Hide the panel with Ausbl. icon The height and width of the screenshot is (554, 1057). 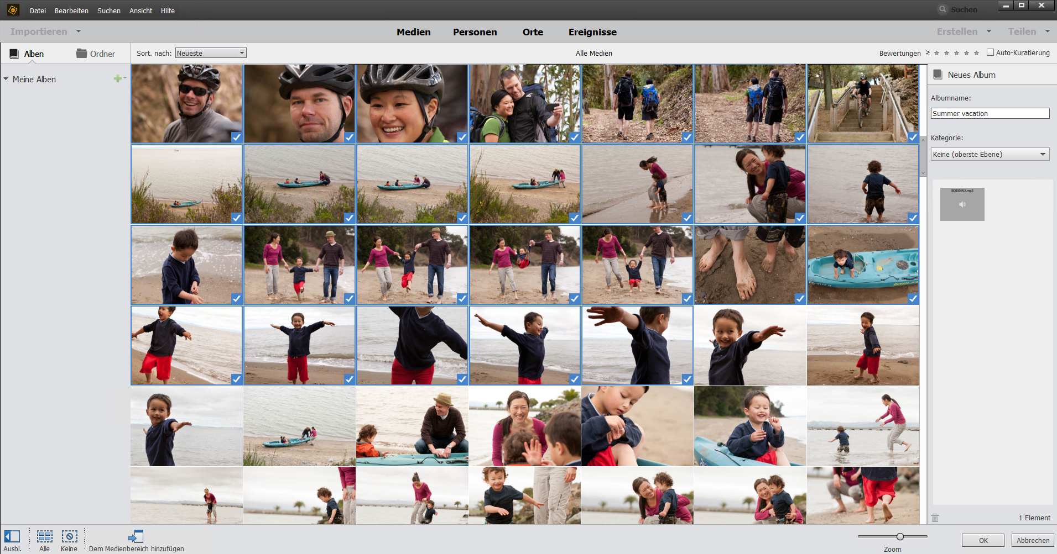pyautogui.click(x=12, y=536)
